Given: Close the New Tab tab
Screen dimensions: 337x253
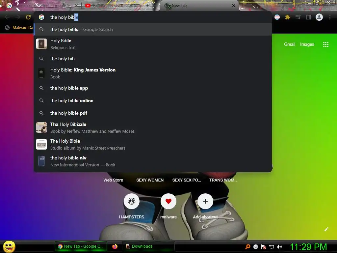Looking at the screenshot, I should [234, 6].
